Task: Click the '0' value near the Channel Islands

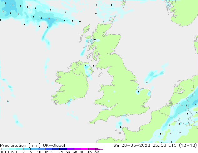Action: [x=121, y=127]
